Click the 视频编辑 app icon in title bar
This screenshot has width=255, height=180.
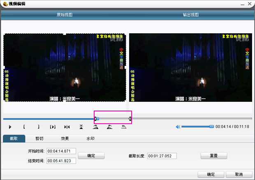5,4
